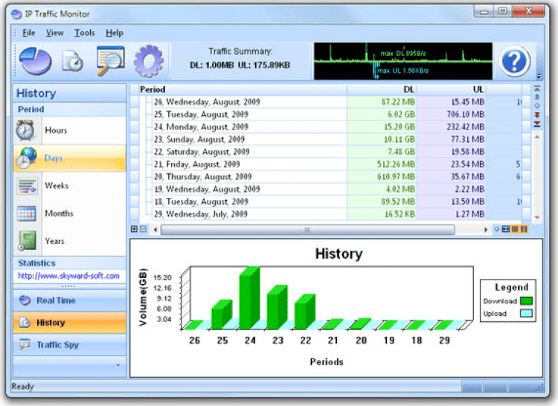Click the small circle icon beside view modes
558x406 pixels.
click(496, 229)
